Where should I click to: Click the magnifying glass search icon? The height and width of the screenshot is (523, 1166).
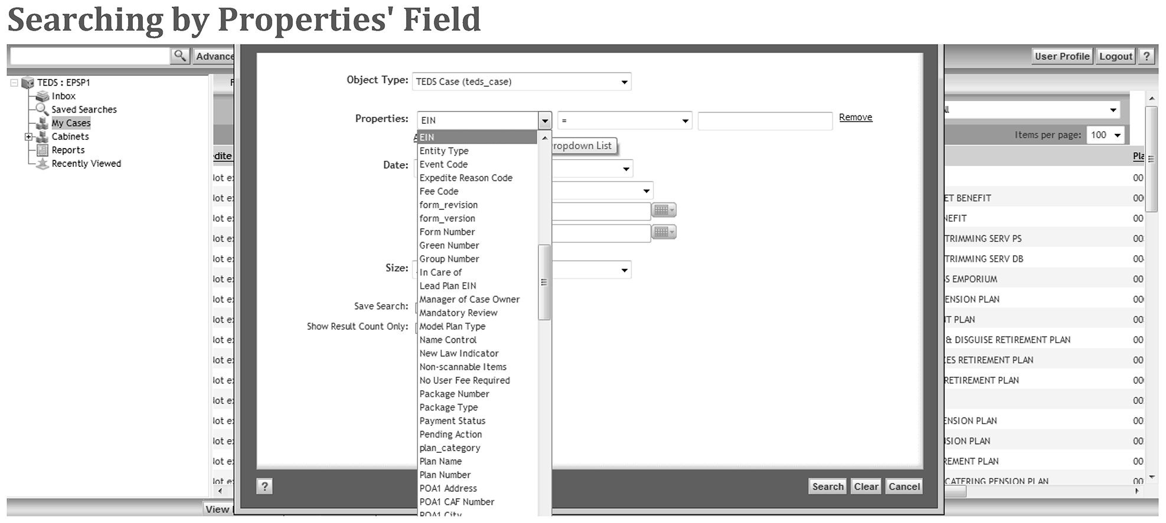[179, 56]
